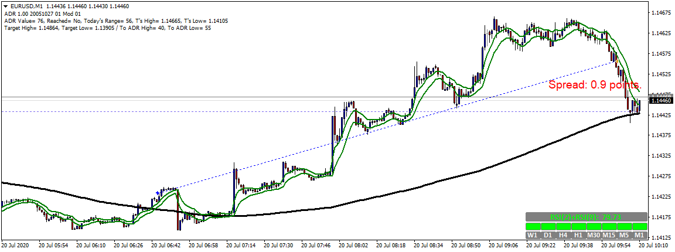The image size is (675, 252).
Task: Click time axis label 20 Jul 08:18
Action: 392,245
